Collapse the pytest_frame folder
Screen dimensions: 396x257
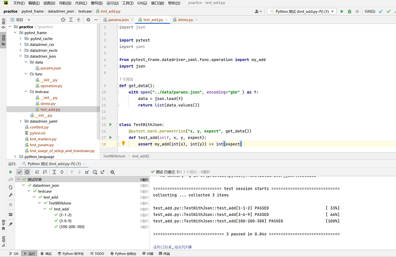pos(15,33)
